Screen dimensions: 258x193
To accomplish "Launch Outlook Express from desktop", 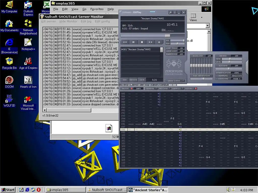I will pyautogui.click(x=28, y=8).
